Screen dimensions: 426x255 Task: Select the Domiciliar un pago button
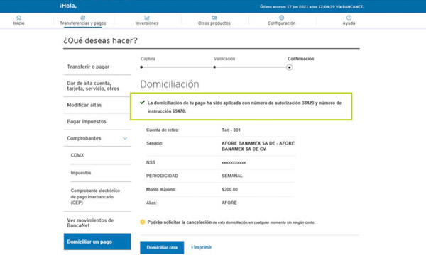tap(97, 242)
